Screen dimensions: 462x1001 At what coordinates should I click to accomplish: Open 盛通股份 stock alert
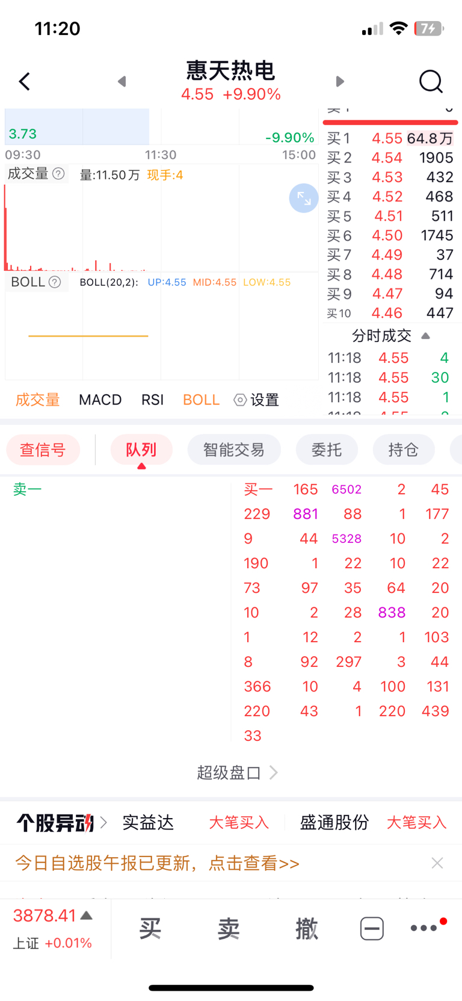coord(334,822)
